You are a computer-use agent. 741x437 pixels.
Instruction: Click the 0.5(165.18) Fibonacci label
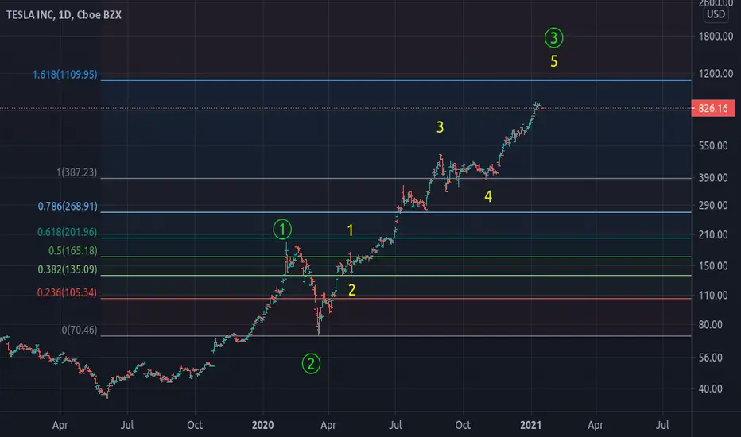click(73, 251)
